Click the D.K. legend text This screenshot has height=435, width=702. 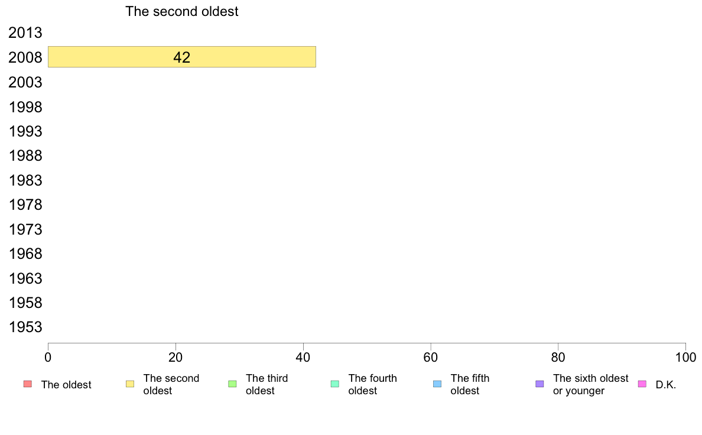coord(666,385)
